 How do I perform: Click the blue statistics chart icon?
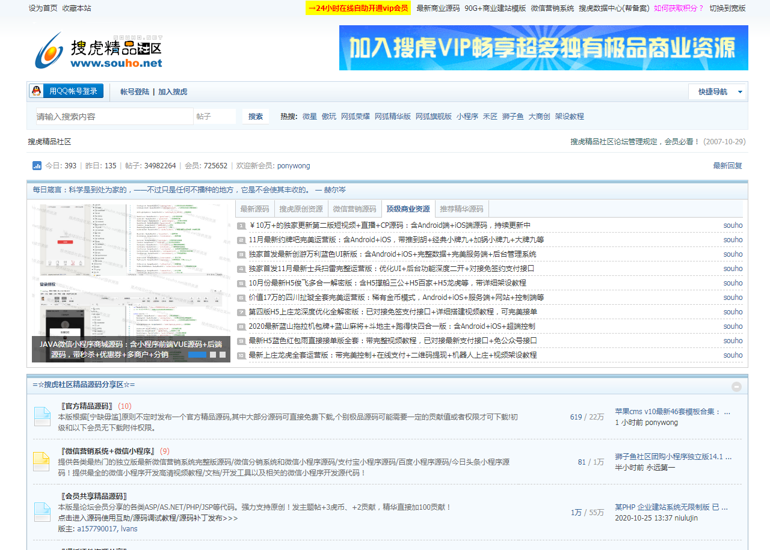pos(37,166)
